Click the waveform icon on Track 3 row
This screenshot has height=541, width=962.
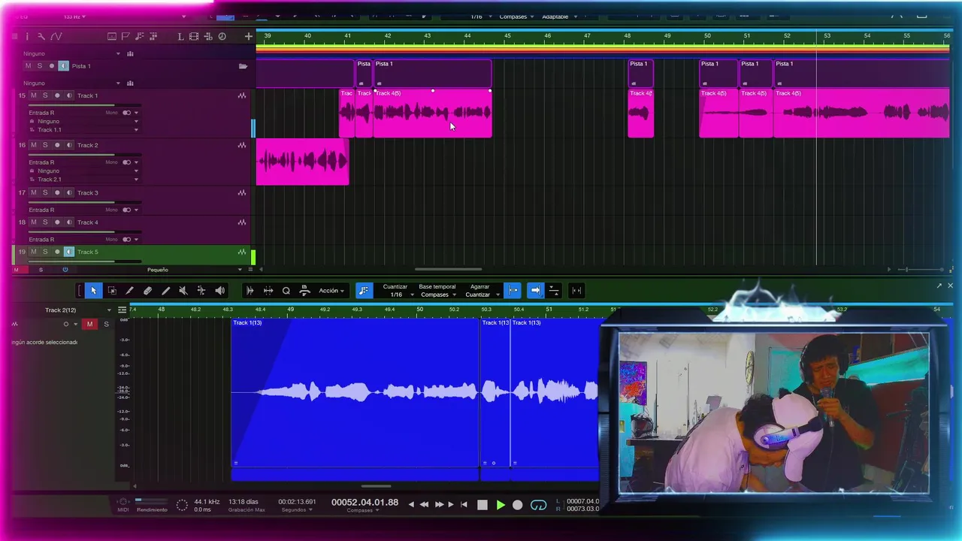(242, 193)
